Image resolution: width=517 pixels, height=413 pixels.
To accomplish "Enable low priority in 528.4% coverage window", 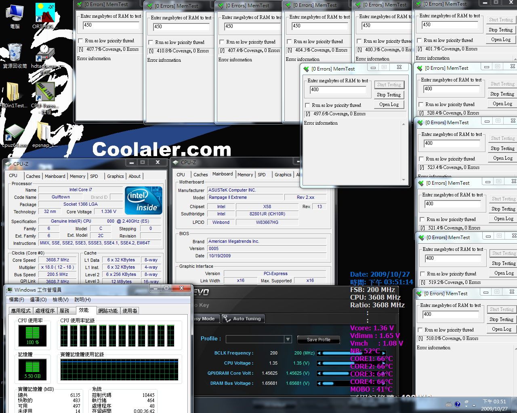I will [421, 104].
